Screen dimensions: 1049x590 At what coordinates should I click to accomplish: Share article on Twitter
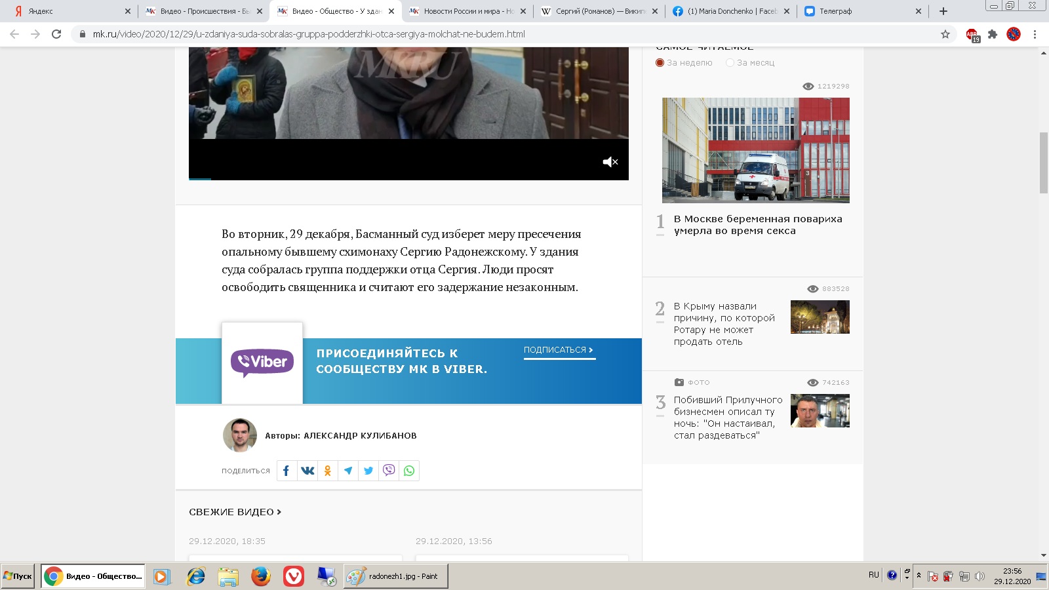(368, 471)
